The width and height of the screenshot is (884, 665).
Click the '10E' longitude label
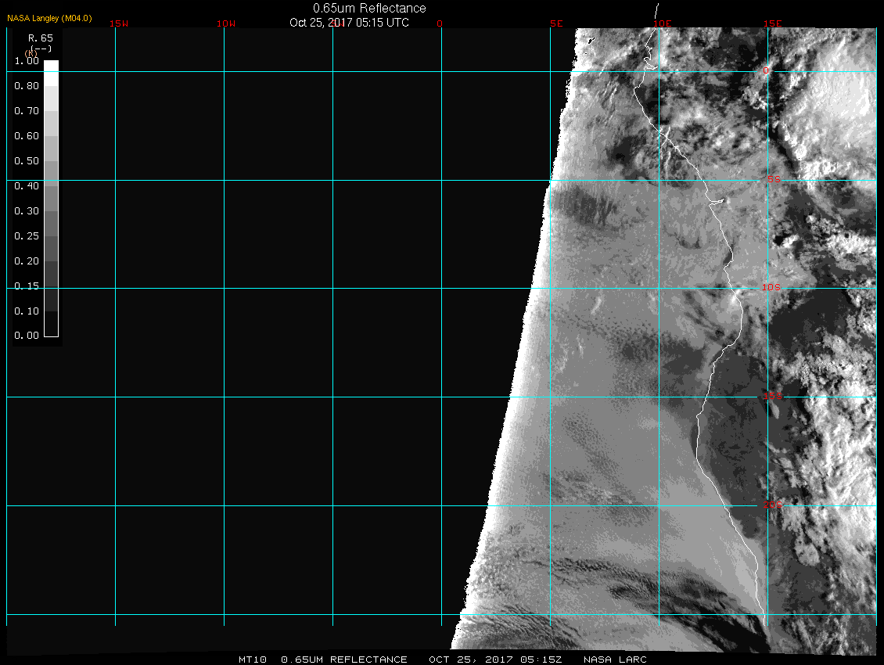click(x=663, y=23)
